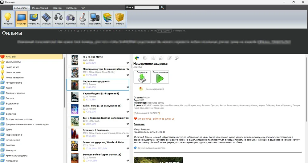Open the Программы computer icon
Image resolution: width=308 pixels, height=163 pixels.
click(x=95, y=19)
